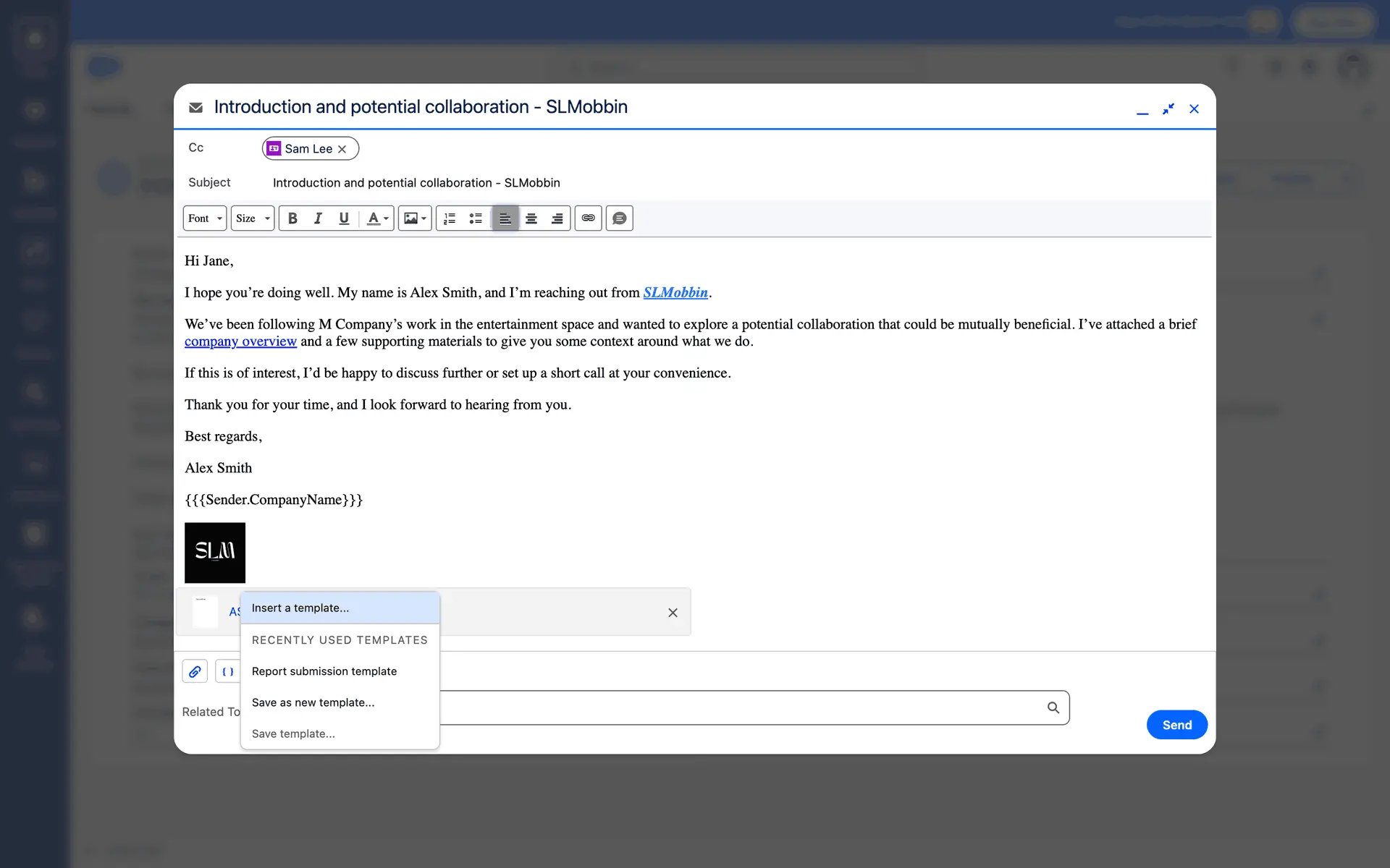Select Report submission template
The image size is (1390, 868).
click(x=324, y=671)
